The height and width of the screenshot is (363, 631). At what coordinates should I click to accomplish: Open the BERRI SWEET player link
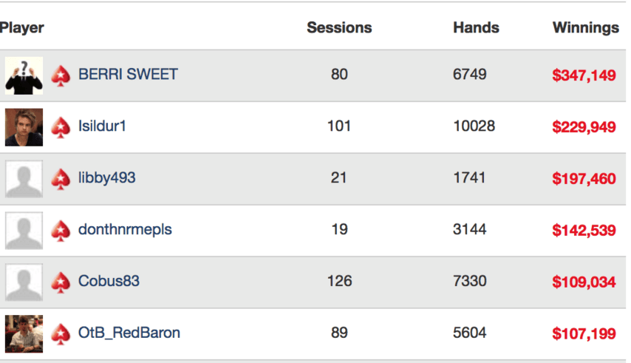pyautogui.click(x=128, y=75)
